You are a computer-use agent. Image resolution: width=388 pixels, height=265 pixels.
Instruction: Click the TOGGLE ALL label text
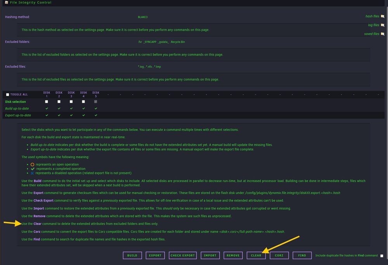(x=19, y=94)
